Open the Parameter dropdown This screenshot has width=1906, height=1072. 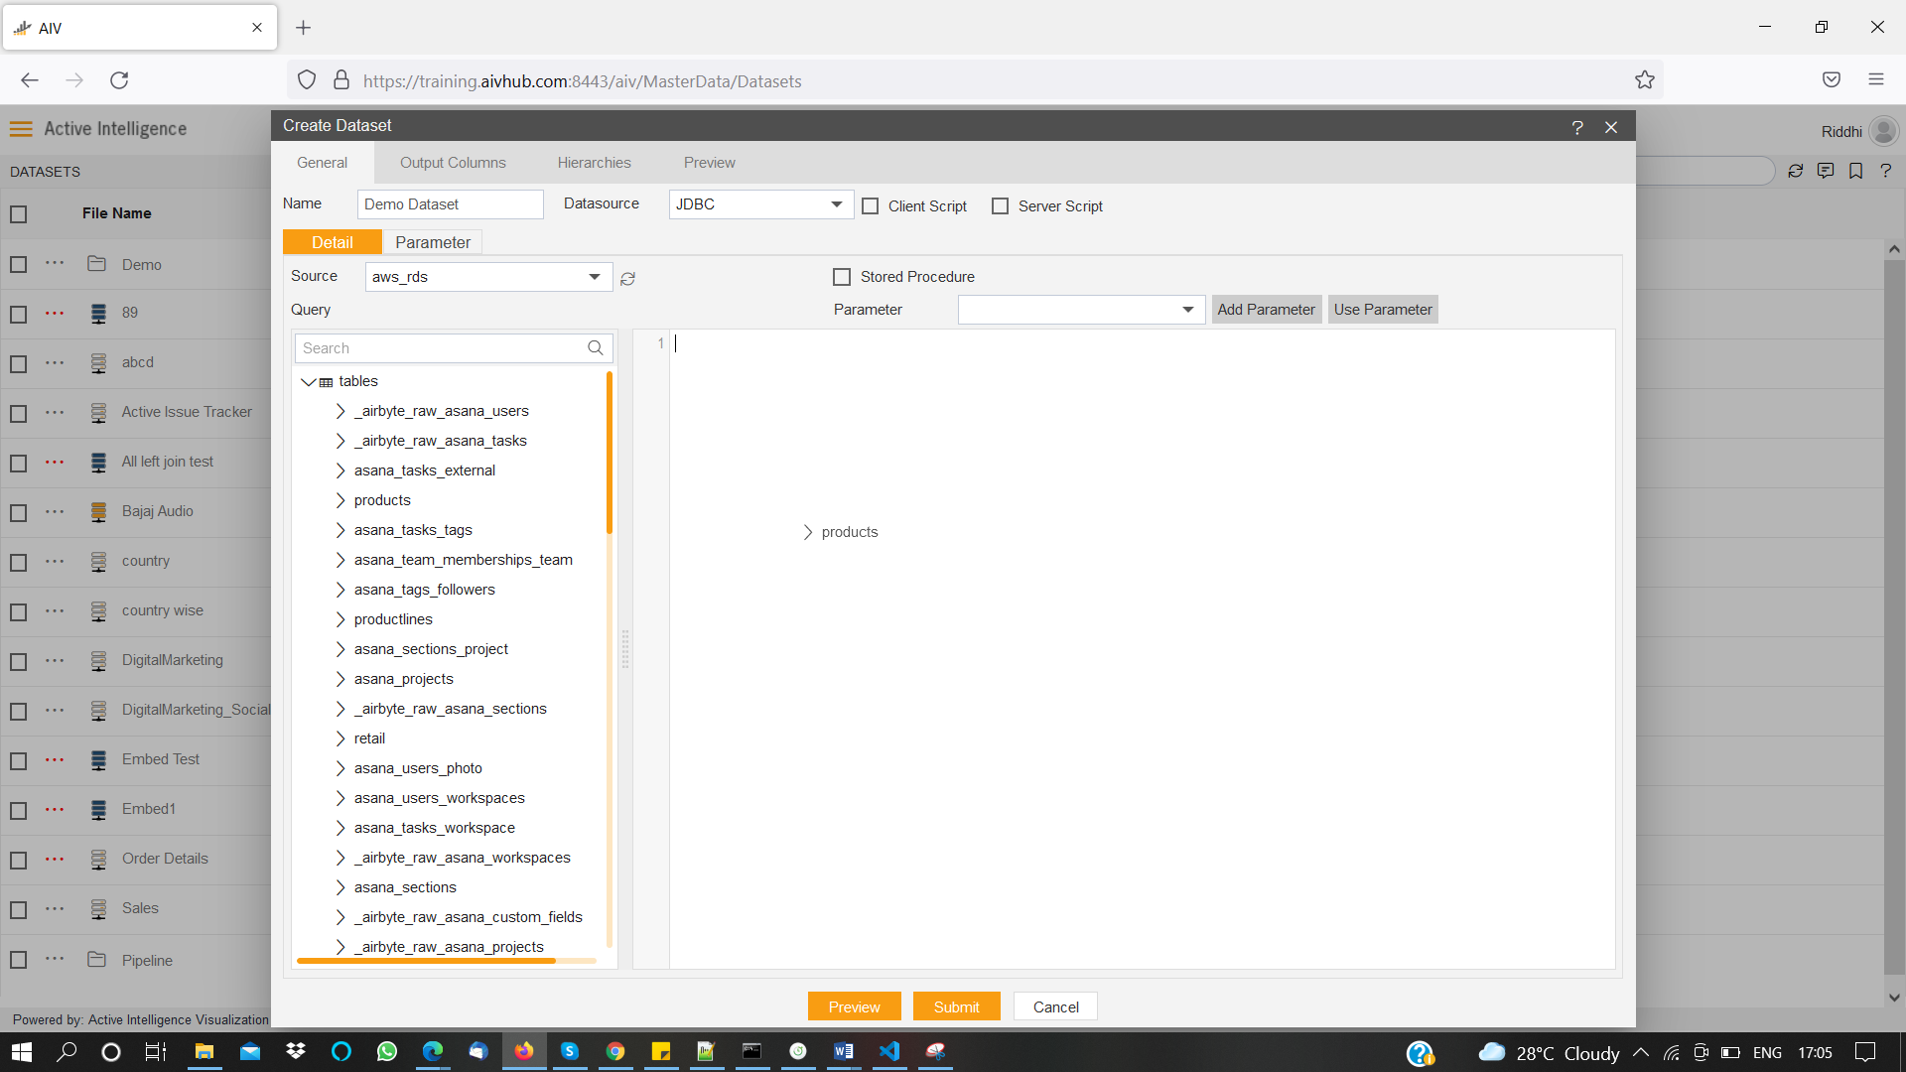(1081, 310)
